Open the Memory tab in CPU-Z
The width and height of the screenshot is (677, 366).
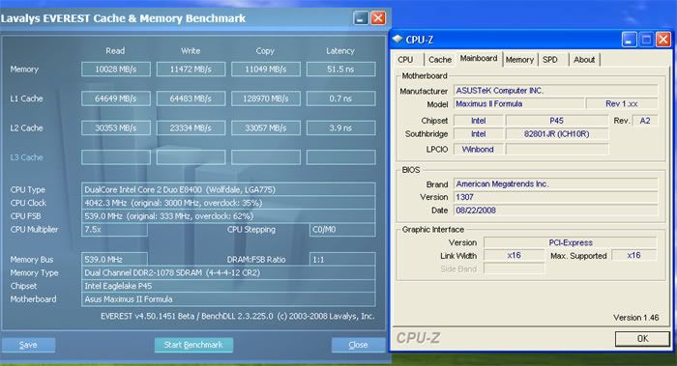point(519,60)
